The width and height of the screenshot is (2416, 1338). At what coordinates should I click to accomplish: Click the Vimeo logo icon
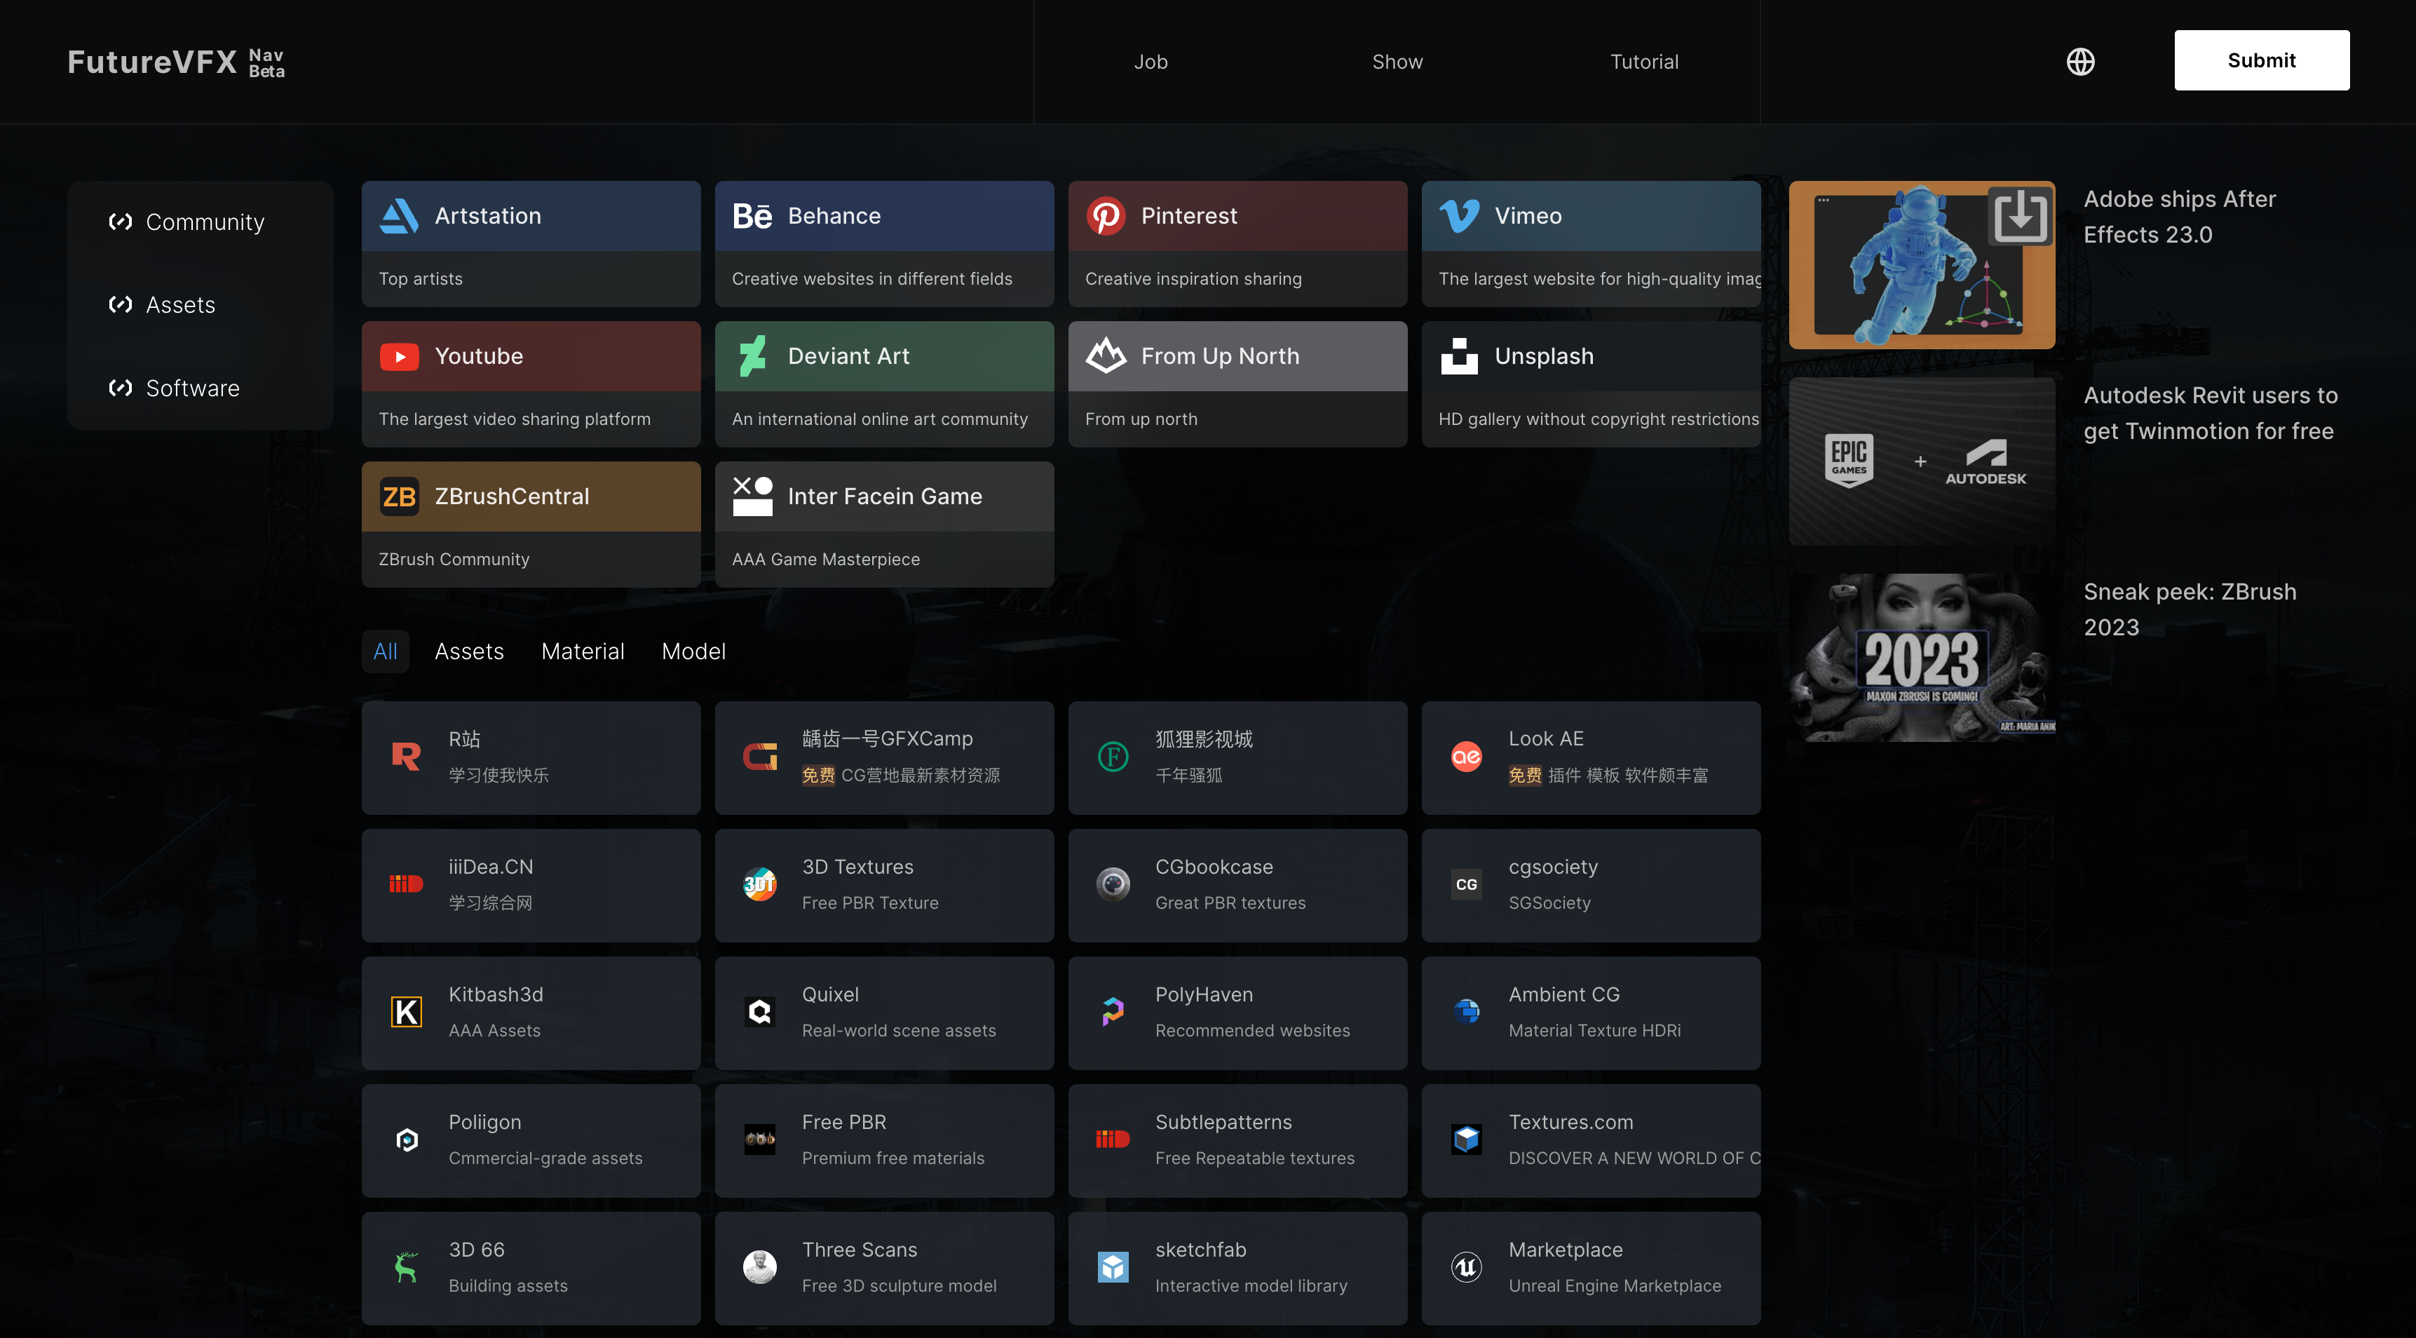coord(1460,216)
